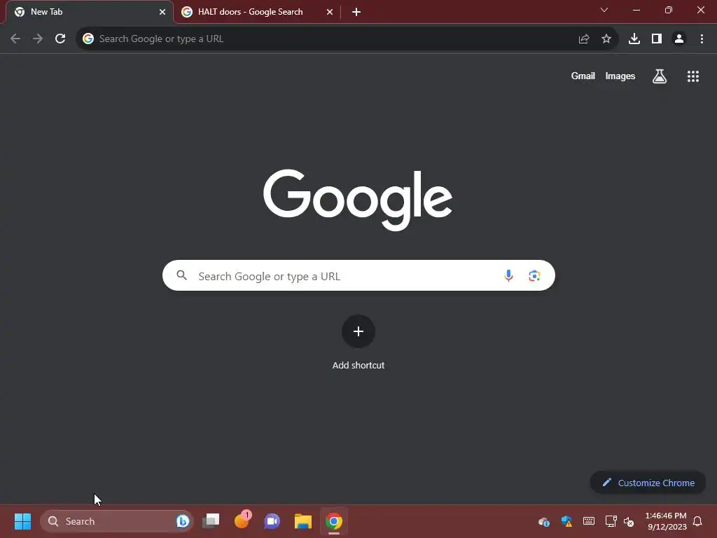The width and height of the screenshot is (717, 538).
Task: Open Windows Start menu
Action: click(22, 521)
